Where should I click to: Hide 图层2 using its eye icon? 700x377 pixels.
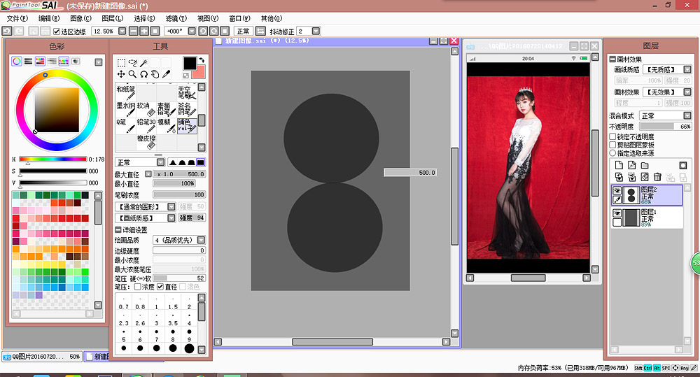pyautogui.click(x=617, y=191)
